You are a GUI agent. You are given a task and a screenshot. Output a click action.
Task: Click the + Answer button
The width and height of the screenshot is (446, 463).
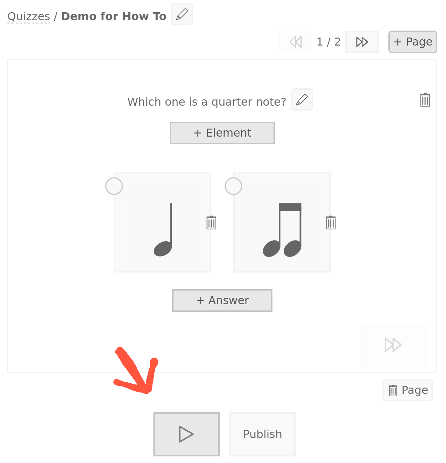222,300
